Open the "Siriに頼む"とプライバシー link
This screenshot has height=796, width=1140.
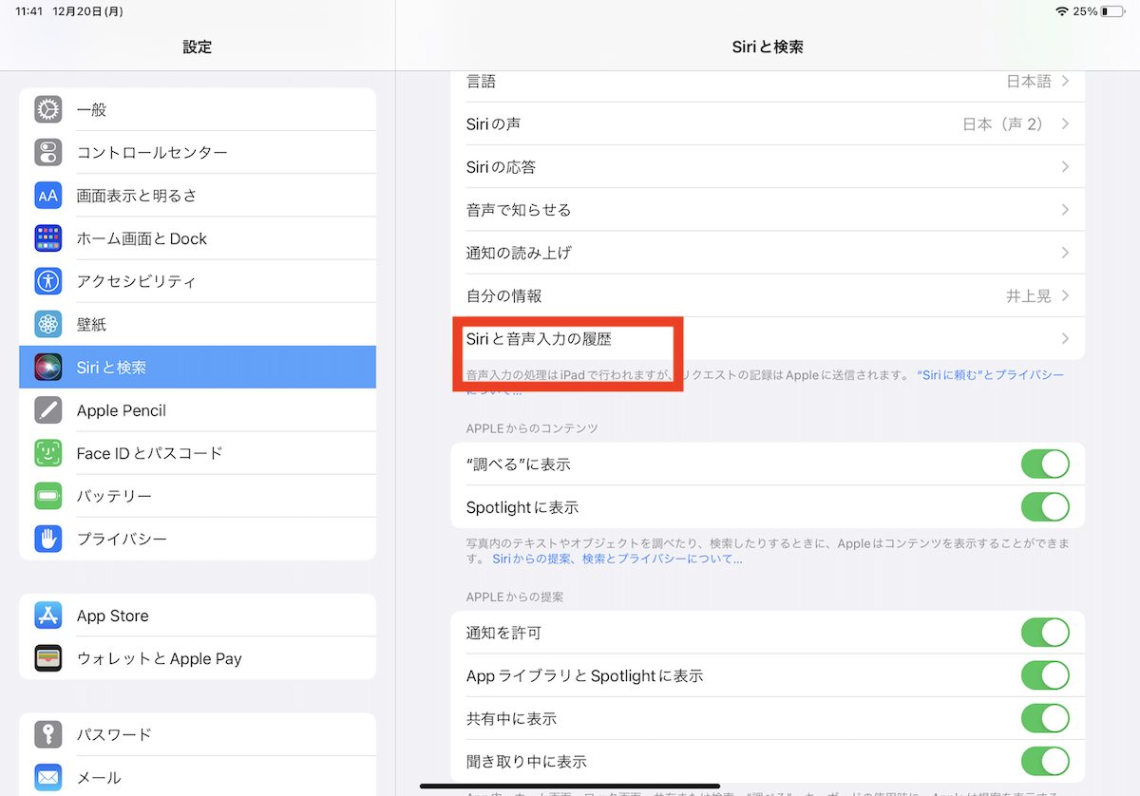click(991, 375)
